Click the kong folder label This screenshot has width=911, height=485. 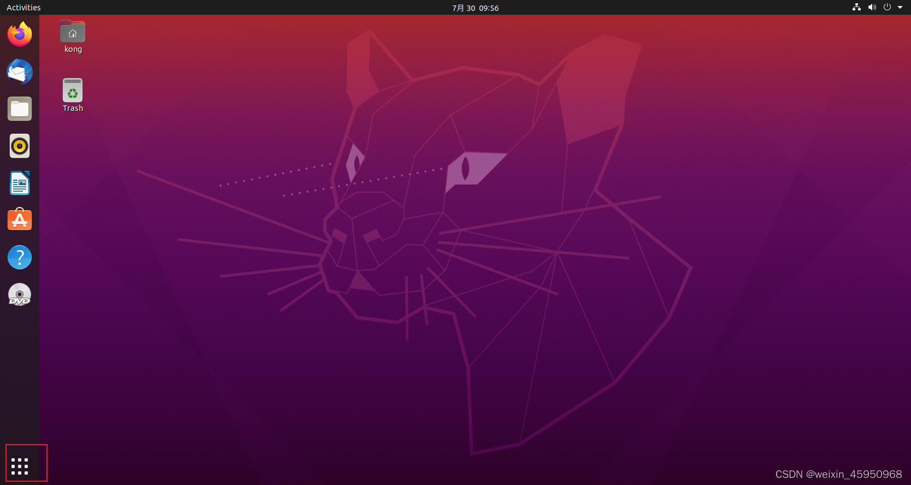pyautogui.click(x=73, y=49)
